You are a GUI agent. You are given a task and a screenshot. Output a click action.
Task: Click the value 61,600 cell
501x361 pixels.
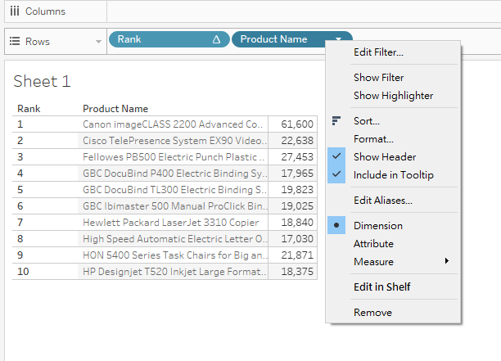pos(293,124)
